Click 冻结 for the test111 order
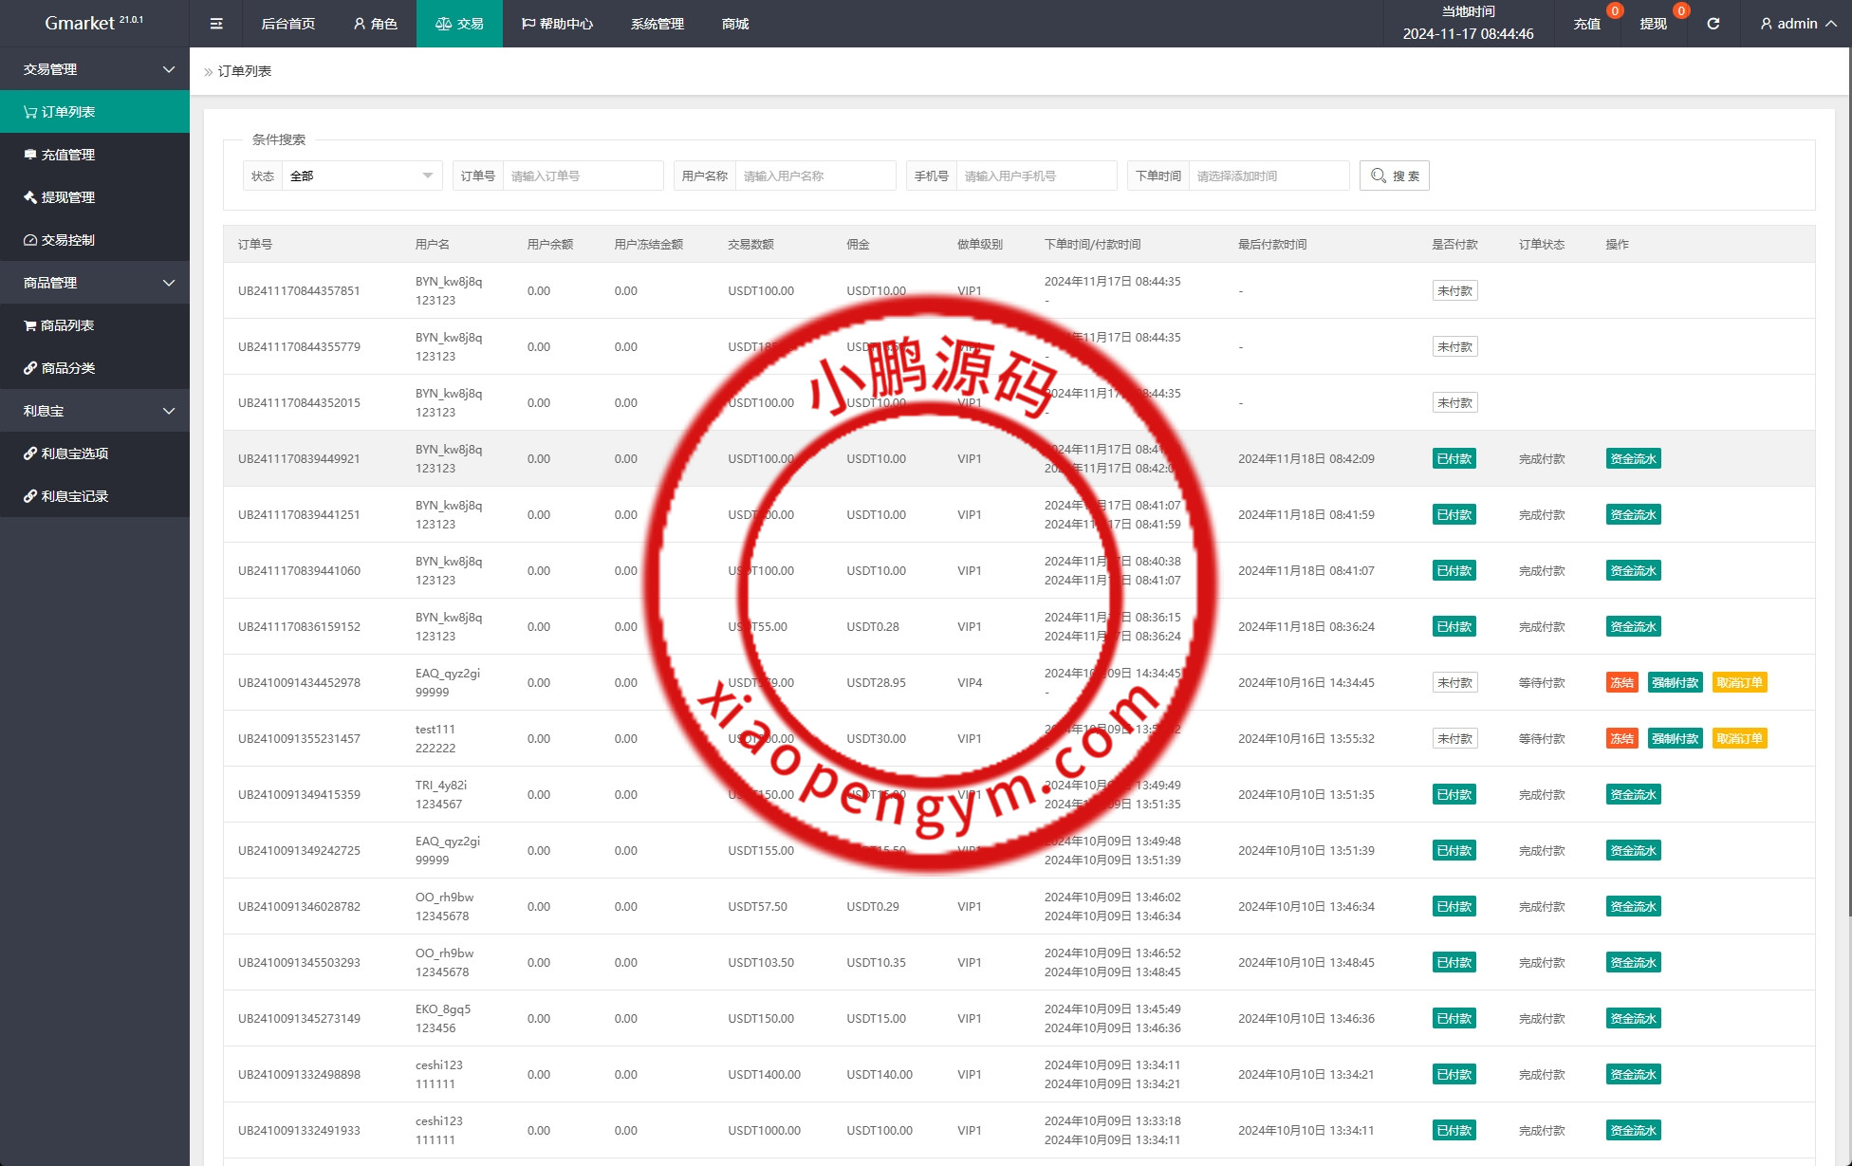This screenshot has width=1852, height=1166. pyautogui.click(x=1621, y=738)
